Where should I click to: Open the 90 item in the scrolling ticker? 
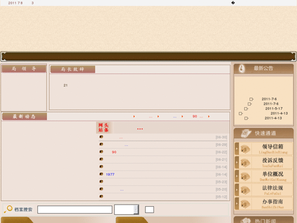point(195,116)
